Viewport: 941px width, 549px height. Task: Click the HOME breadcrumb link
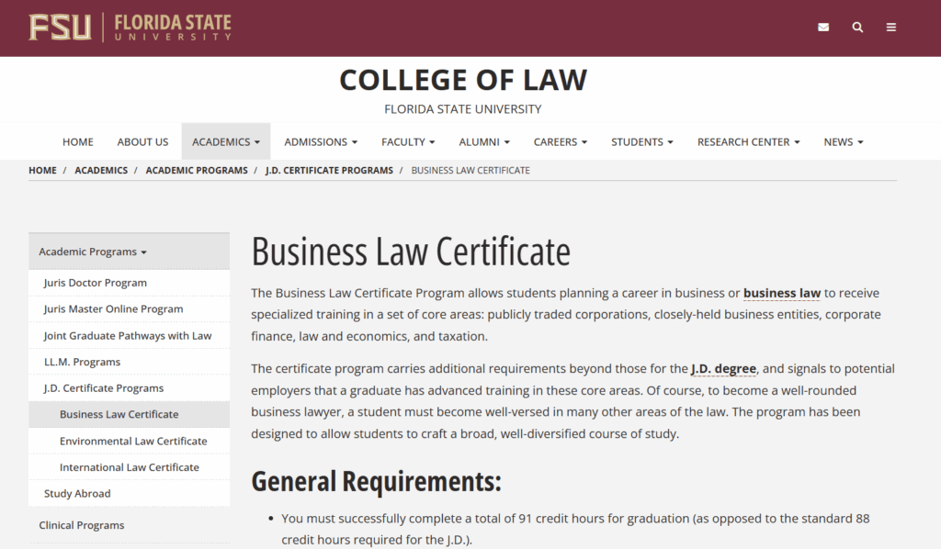pyautogui.click(x=42, y=170)
